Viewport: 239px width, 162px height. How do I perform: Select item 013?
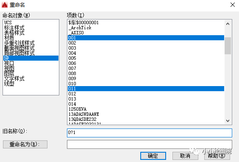(146, 99)
